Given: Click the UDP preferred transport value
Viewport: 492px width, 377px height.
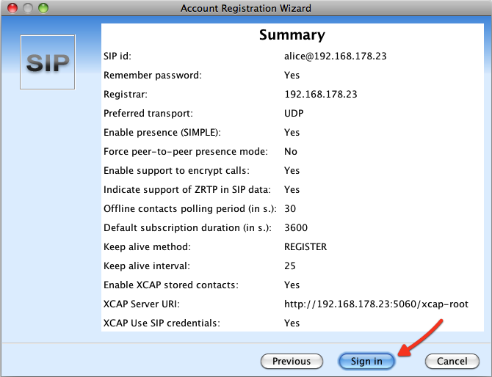Looking at the screenshot, I should [x=294, y=113].
